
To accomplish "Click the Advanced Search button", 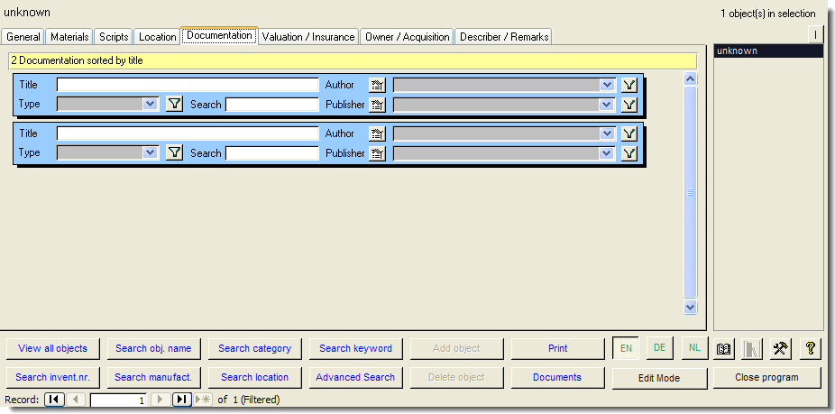I will (x=355, y=377).
